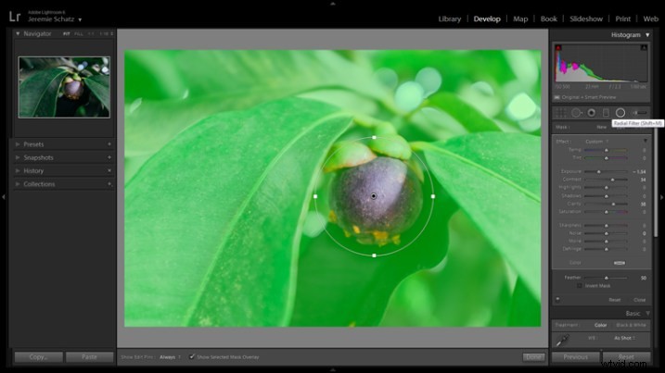This screenshot has height=373, width=665.
Task: Click the Exposure slider handle
Action: 599,171
